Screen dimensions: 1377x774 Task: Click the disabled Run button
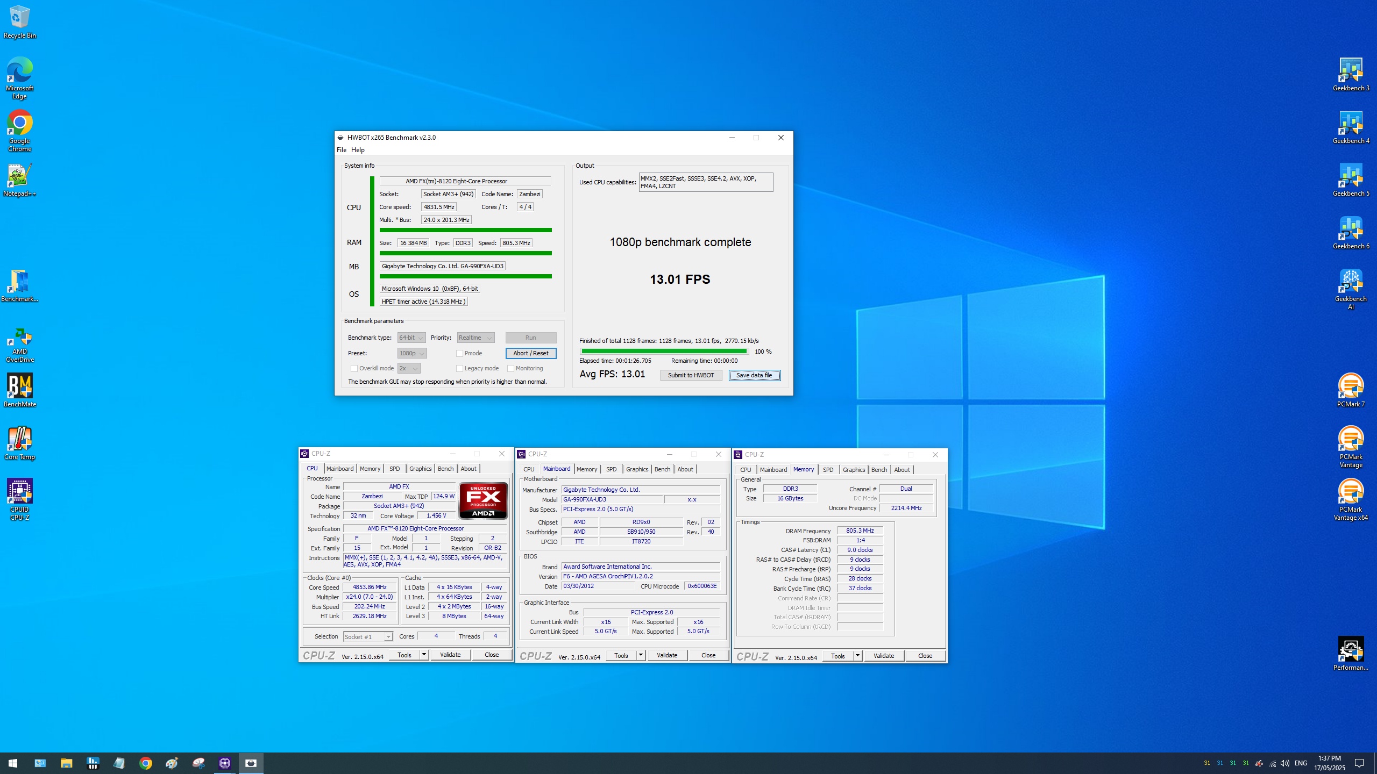[x=531, y=338]
